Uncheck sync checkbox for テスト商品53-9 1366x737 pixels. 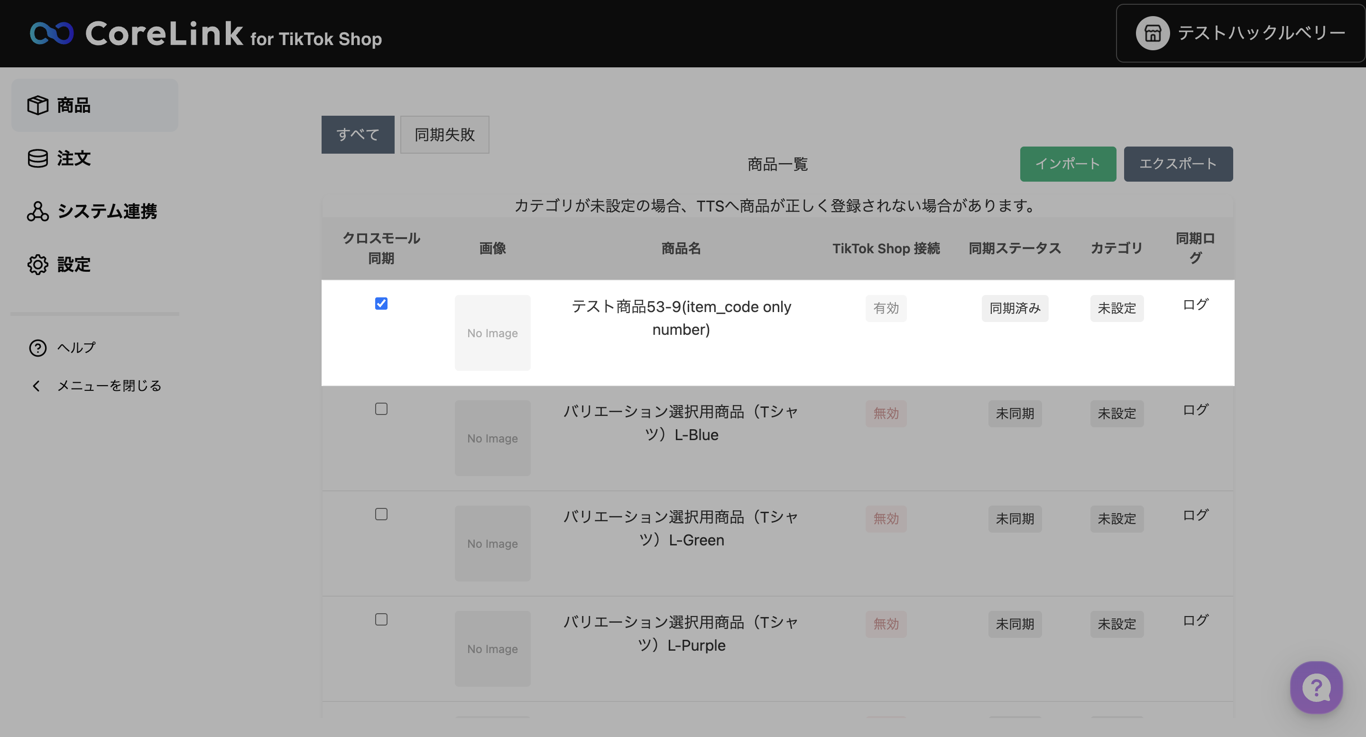[381, 304]
